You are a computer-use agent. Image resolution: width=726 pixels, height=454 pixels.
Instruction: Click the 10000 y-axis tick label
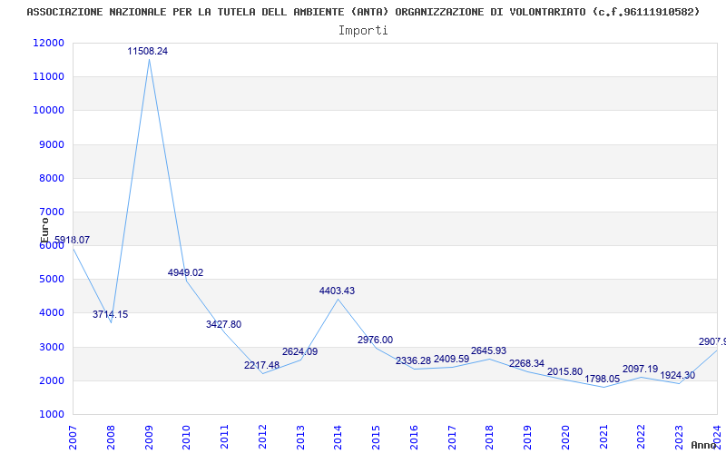(x=49, y=110)
